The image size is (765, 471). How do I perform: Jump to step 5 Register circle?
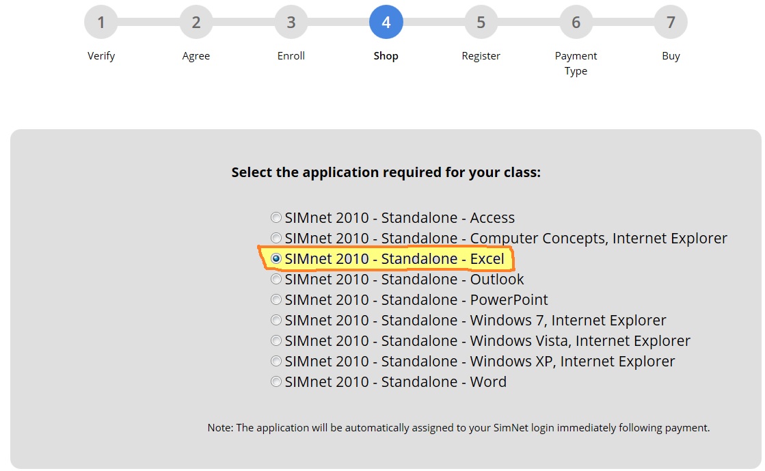481,22
